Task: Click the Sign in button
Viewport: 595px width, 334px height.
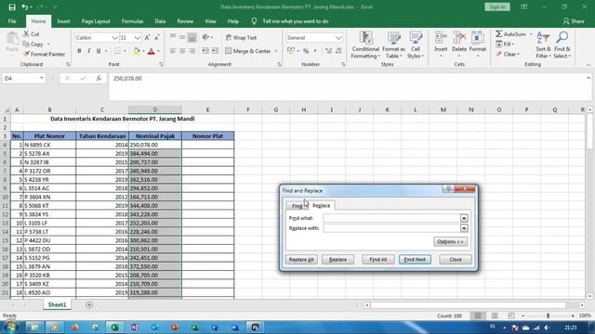Action: coord(497,6)
